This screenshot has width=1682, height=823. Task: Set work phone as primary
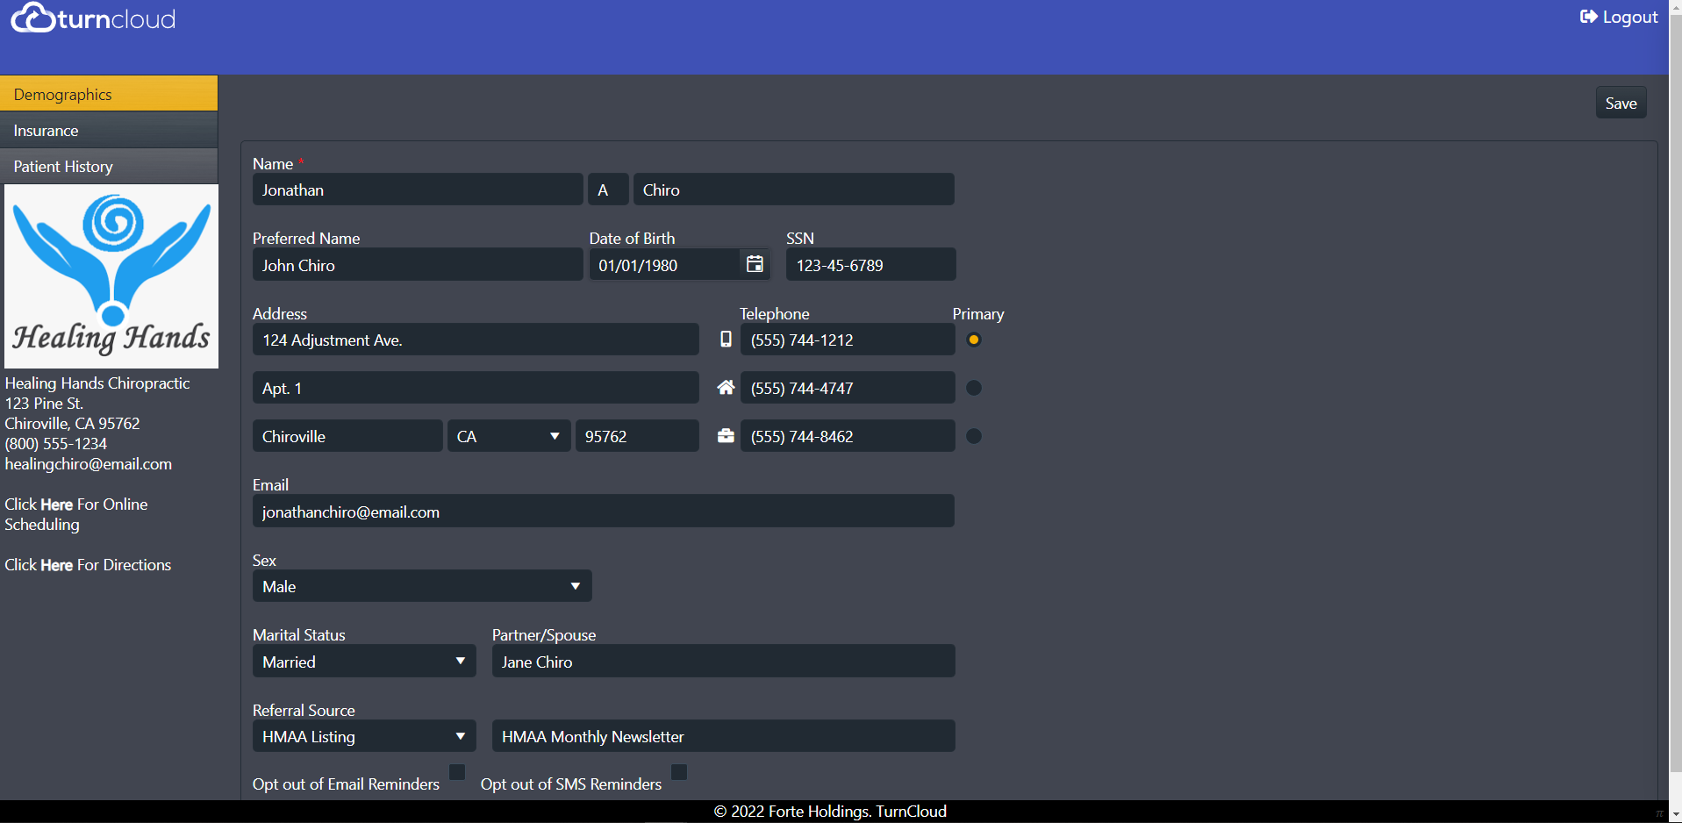pos(973,436)
